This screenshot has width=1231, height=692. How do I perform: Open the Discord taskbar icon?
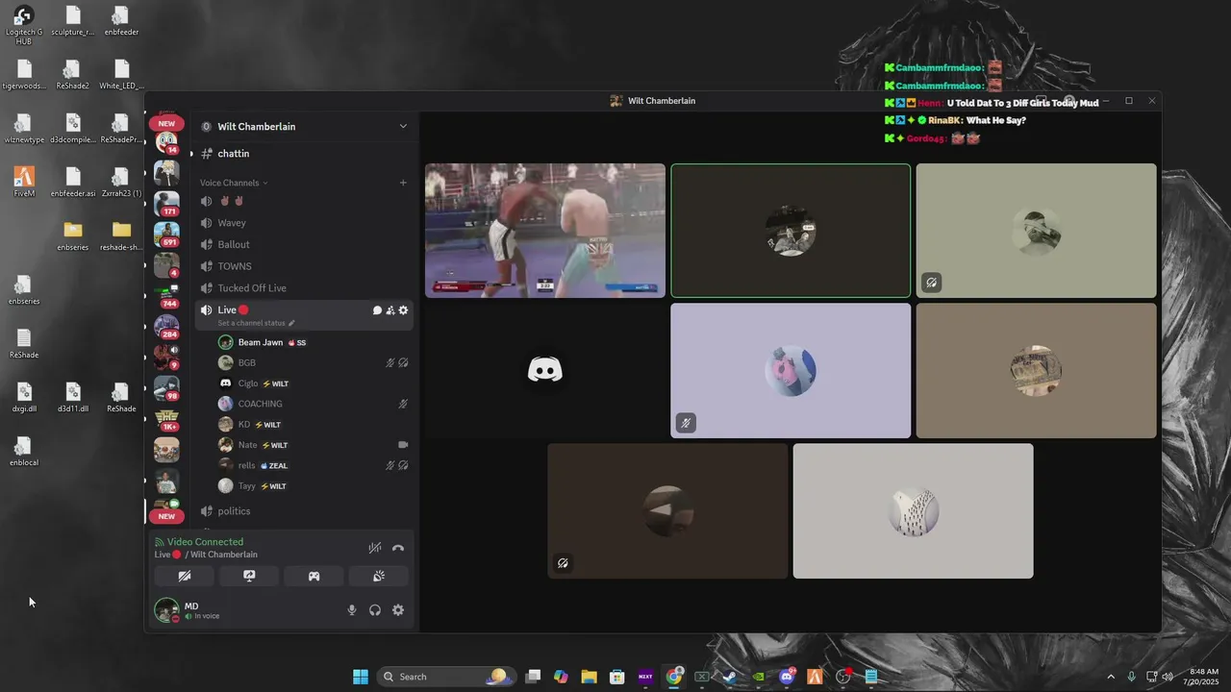click(x=787, y=677)
